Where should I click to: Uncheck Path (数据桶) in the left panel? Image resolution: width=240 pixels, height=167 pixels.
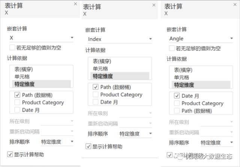17,95
